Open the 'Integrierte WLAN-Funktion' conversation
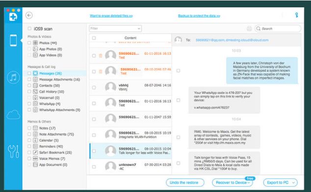The height and width of the screenshot is (192, 311). pyautogui.click(x=130, y=135)
